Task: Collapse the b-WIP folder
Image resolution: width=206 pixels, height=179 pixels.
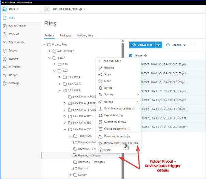Action: [49, 58]
